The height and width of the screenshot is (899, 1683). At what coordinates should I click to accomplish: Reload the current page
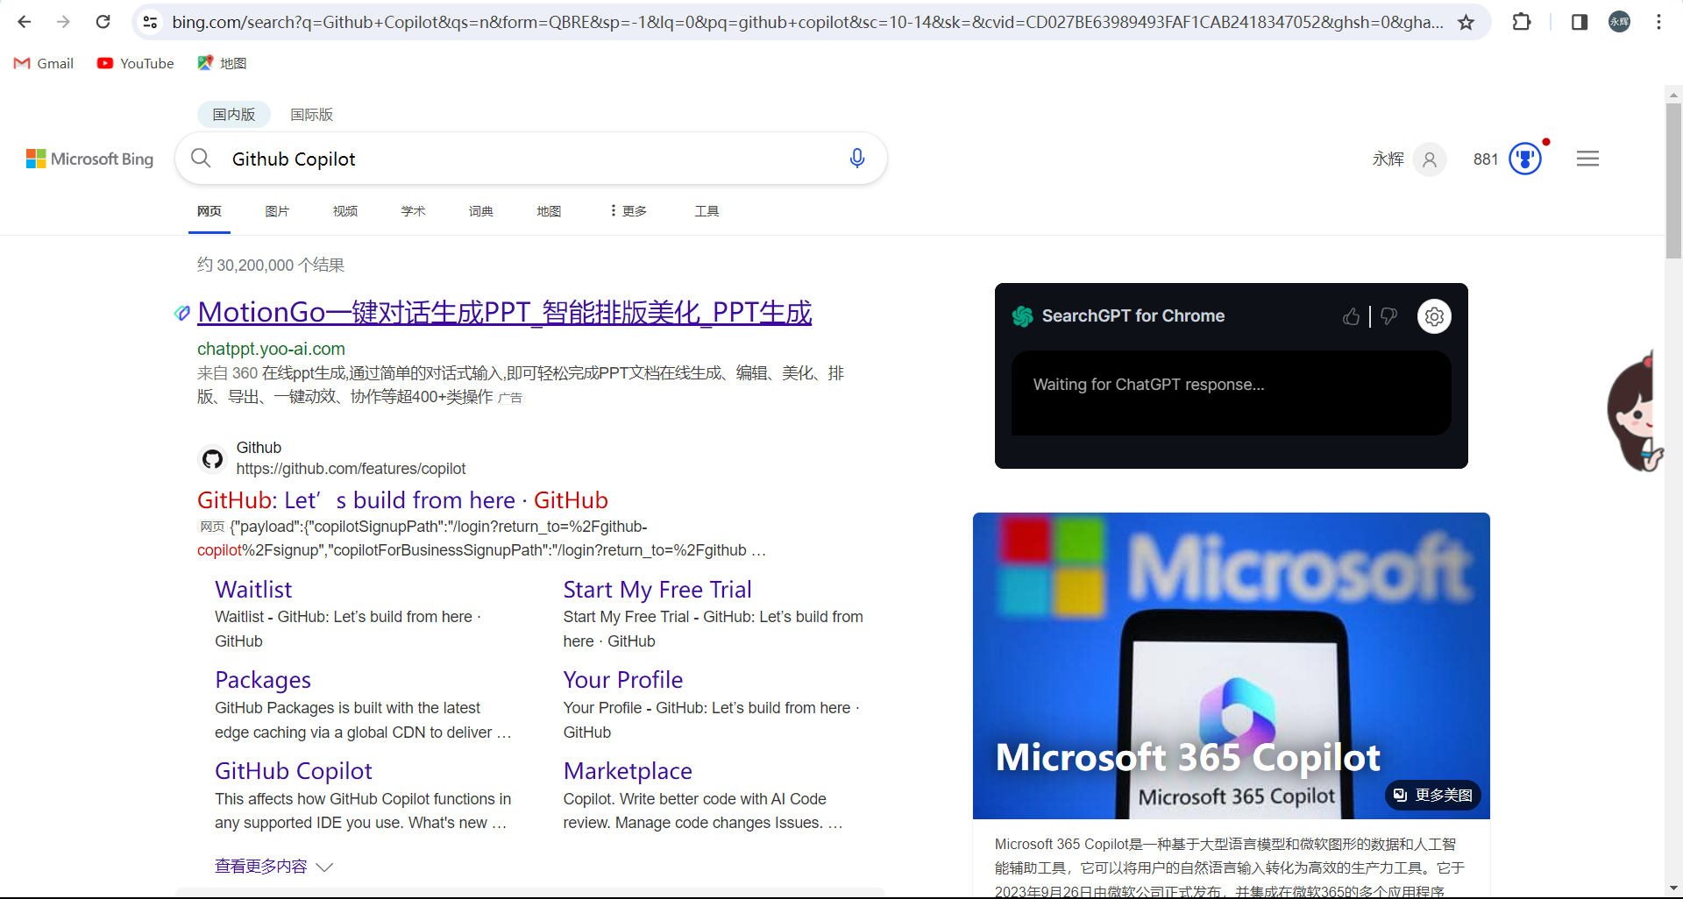tap(103, 22)
